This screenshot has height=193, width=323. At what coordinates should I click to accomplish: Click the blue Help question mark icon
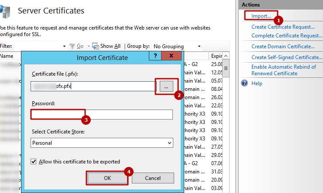[245, 83]
